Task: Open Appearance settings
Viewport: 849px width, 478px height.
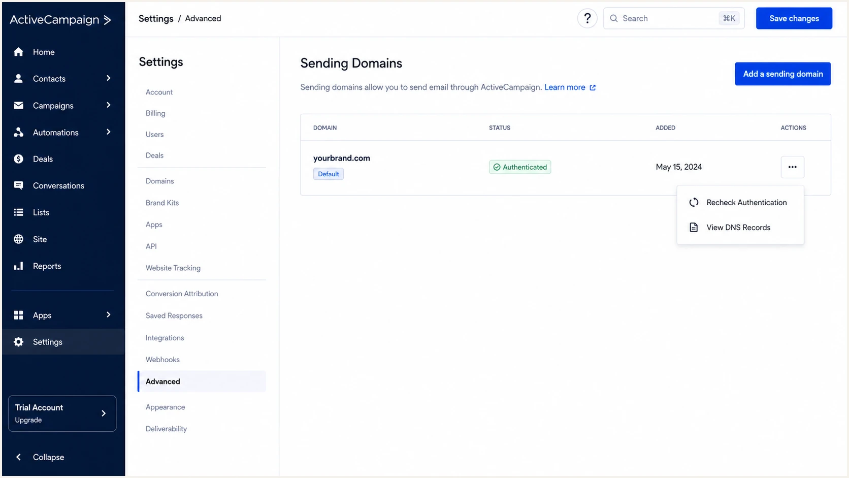Action: tap(165, 407)
